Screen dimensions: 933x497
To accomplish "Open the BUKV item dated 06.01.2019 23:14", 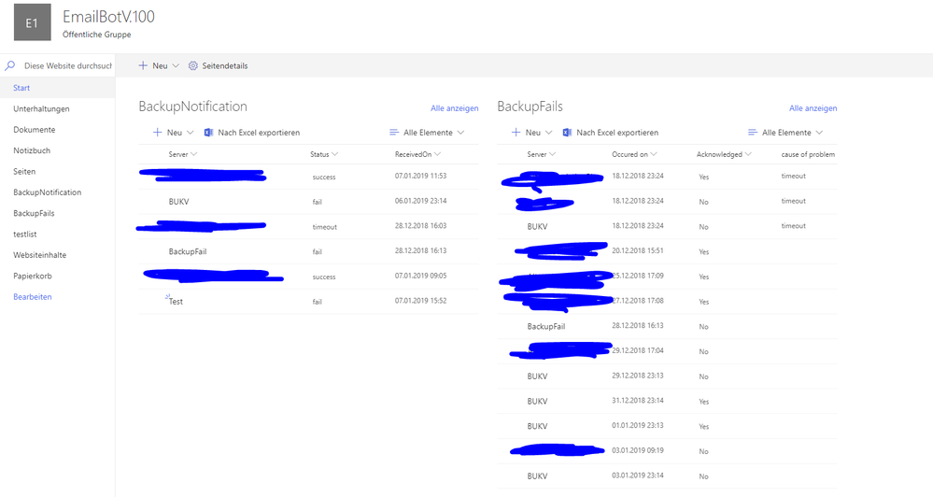I will pyautogui.click(x=178, y=201).
